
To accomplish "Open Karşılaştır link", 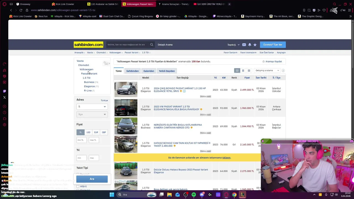I will click(281, 53).
